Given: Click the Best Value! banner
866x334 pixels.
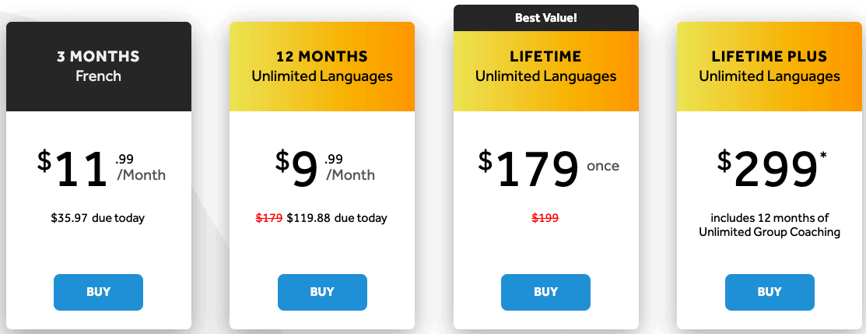Looking at the screenshot, I should click(545, 18).
